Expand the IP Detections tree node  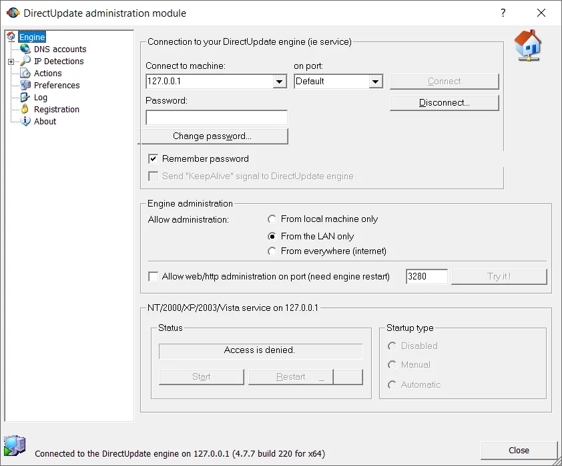pos(11,61)
